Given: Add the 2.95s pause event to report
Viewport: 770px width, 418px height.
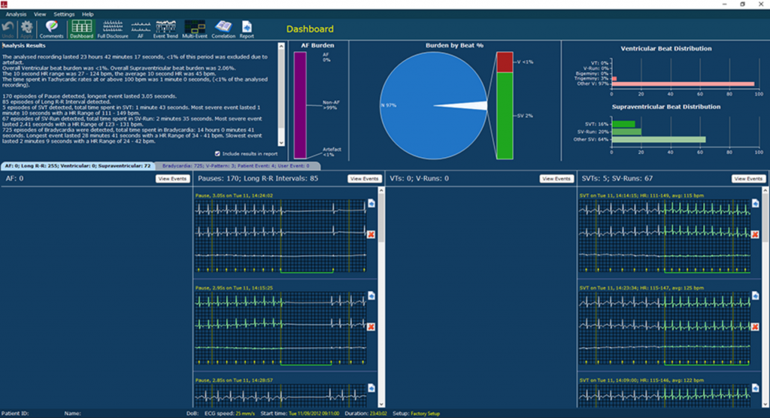Looking at the screenshot, I should point(371,297).
